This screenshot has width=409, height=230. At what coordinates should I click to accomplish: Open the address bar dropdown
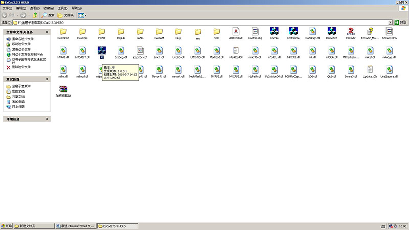(x=390, y=23)
